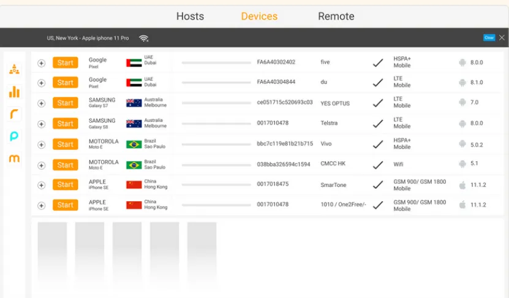Screen dimensions: 509x298
Task: Click the progress bar in SmarTone row
Action: click(216, 185)
